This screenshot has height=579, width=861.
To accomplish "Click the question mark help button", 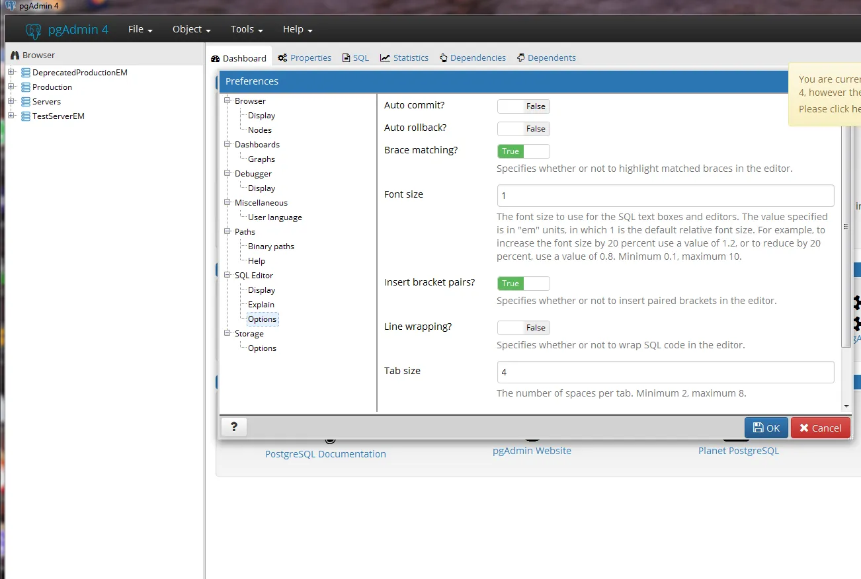I will tap(234, 428).
